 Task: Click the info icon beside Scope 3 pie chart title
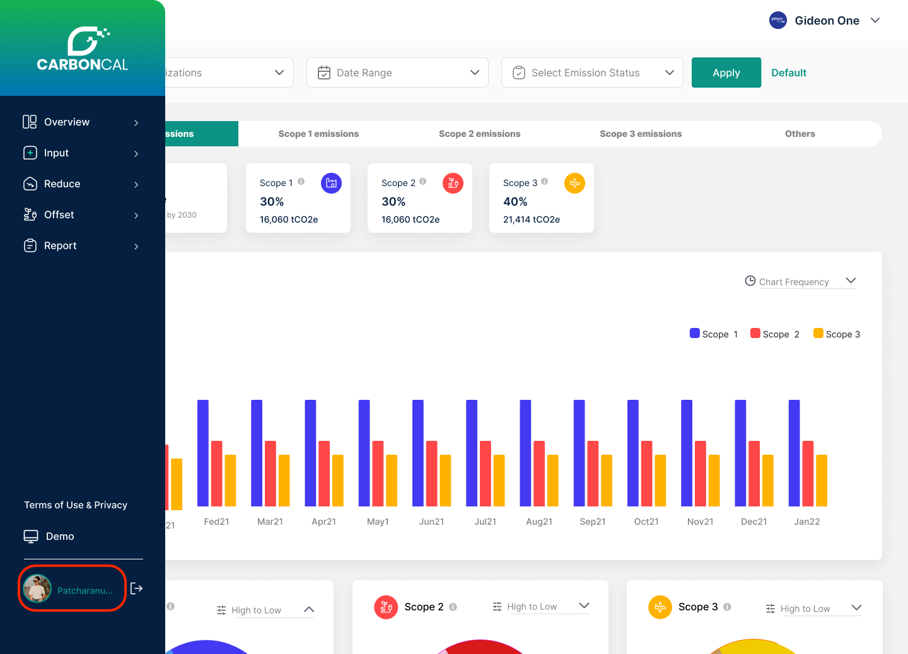[x=727, y=607]
